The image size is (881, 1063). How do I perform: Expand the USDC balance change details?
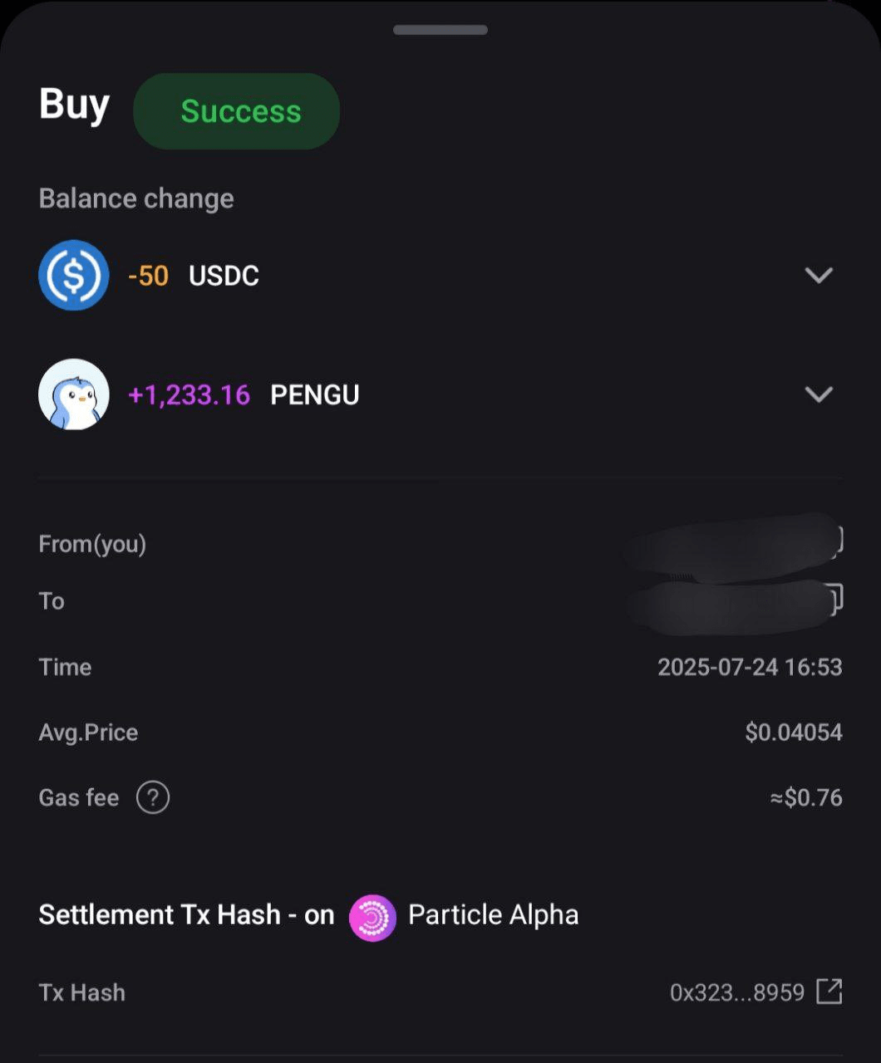819,275
